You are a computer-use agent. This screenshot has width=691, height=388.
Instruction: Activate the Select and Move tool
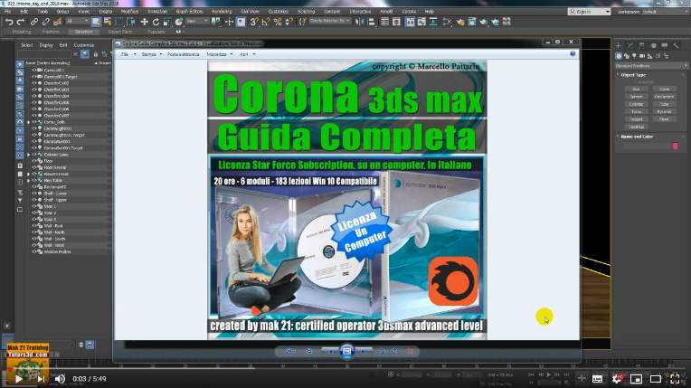pos(144,22)
